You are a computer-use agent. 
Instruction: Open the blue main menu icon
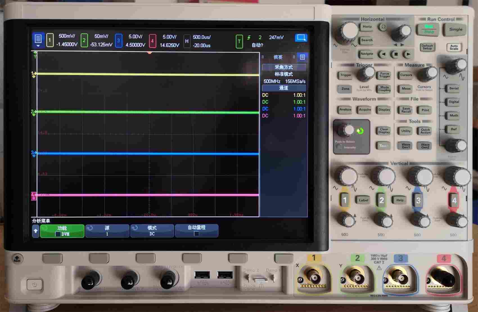coord(38,40)
